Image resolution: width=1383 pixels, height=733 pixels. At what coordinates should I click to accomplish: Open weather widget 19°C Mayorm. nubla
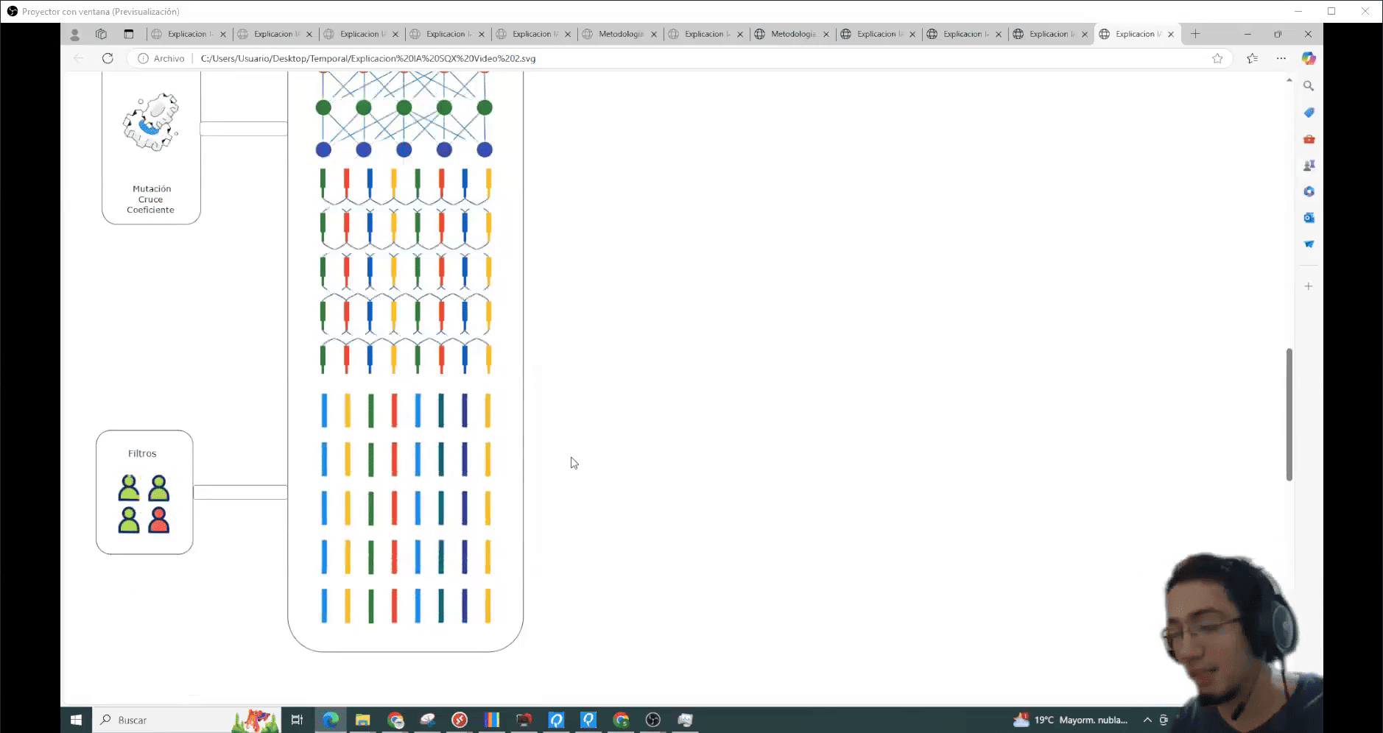point(1071,720)
